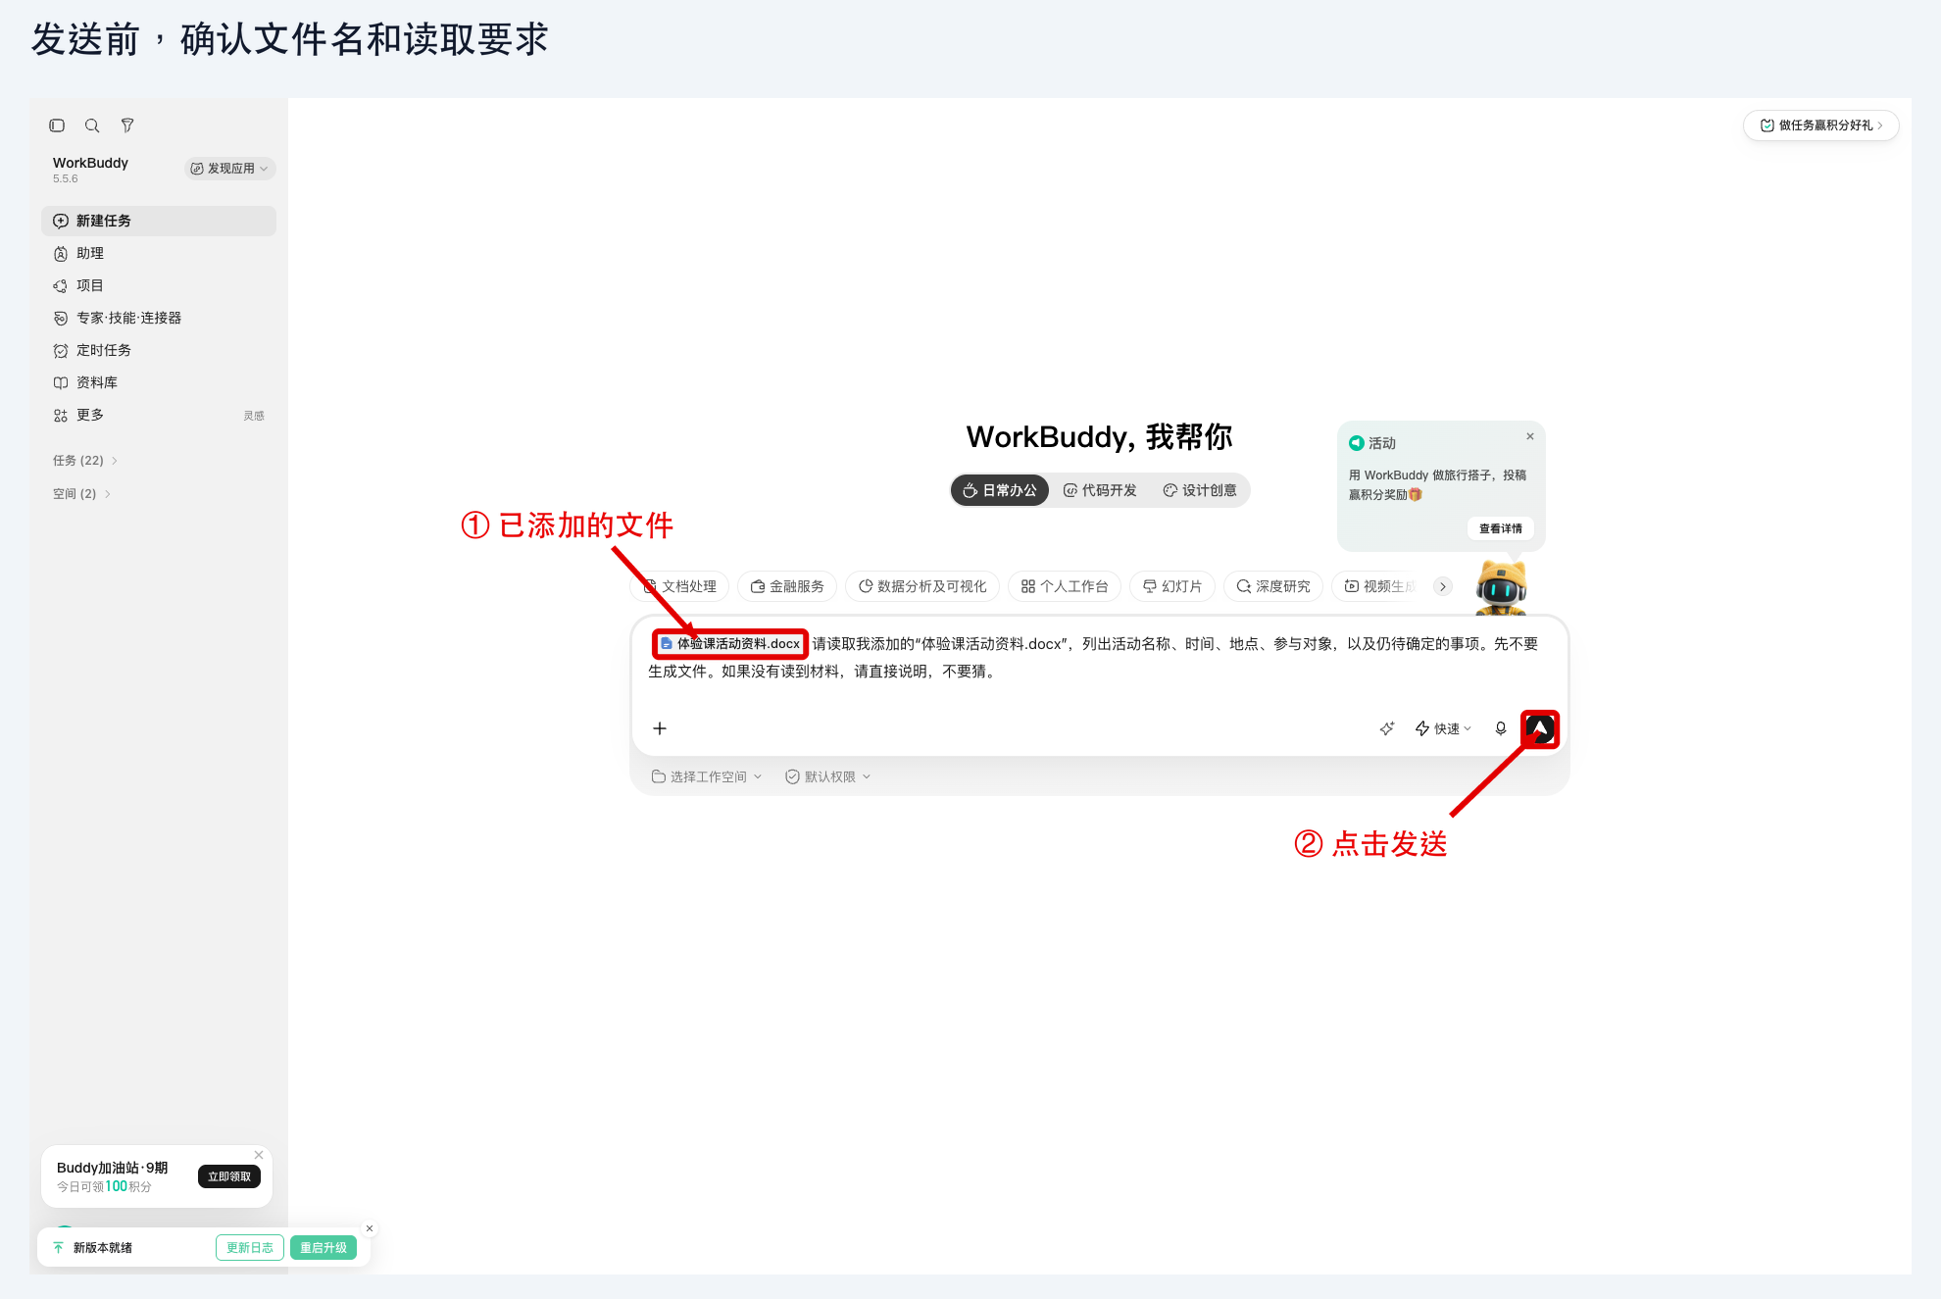Screen dimensions: 1941x1299
Task: Open 更新日志 in the update banner
Action: [250, 1248]
